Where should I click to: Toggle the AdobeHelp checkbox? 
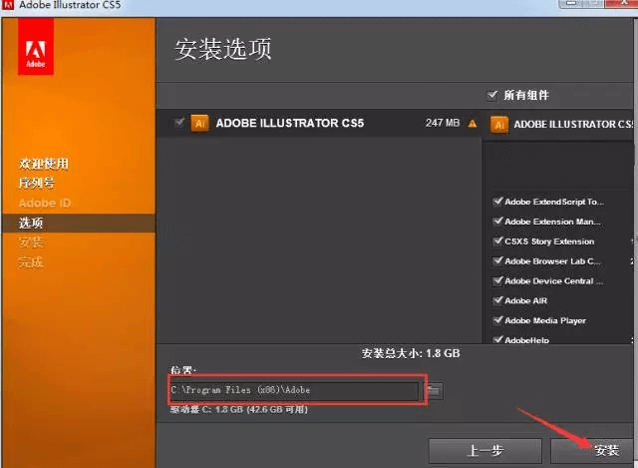click(497, 339)
